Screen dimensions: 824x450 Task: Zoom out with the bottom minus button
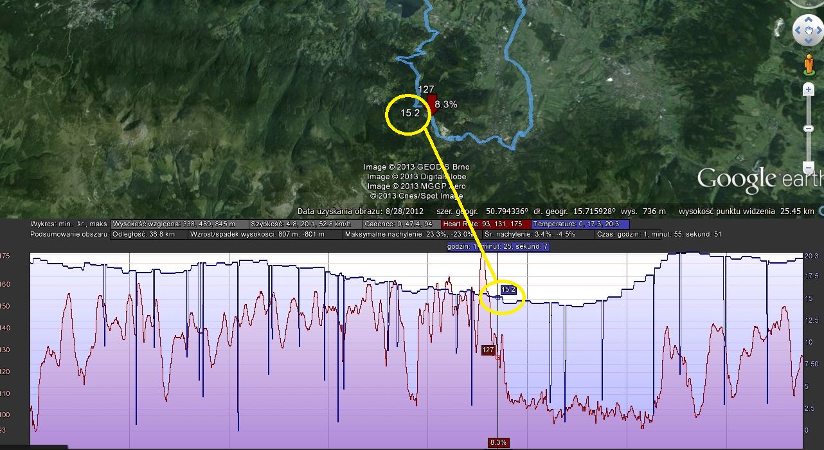(809, 168)
